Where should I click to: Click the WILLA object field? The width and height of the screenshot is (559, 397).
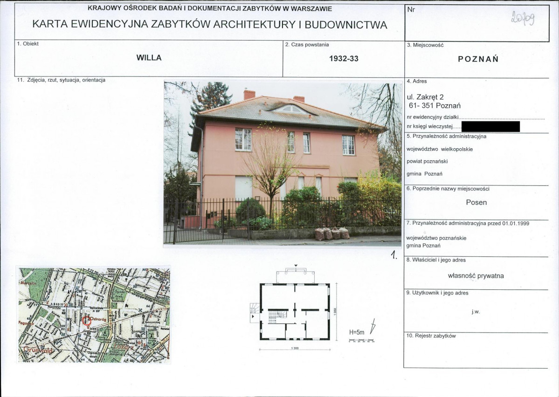pos(149,58)
